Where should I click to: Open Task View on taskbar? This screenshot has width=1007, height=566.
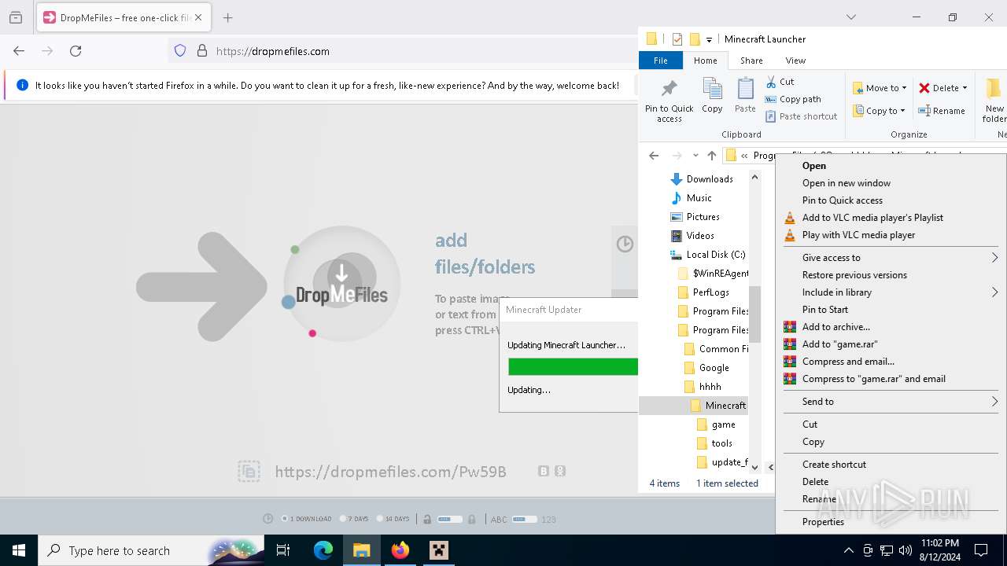[x=283, y=550]
